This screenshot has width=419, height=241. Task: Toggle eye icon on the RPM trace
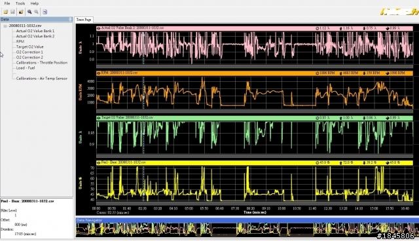point(99,73)
